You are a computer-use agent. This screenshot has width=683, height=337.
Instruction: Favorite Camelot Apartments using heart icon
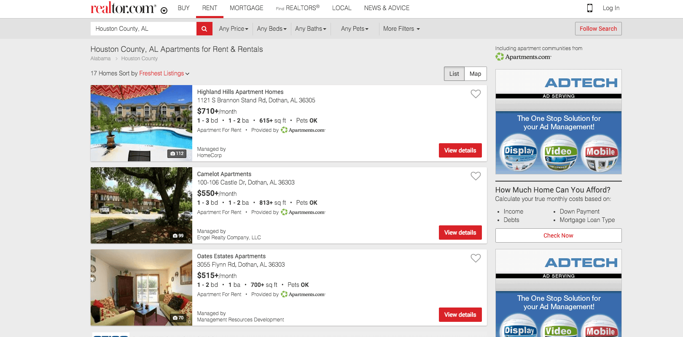tap(476, 176)
